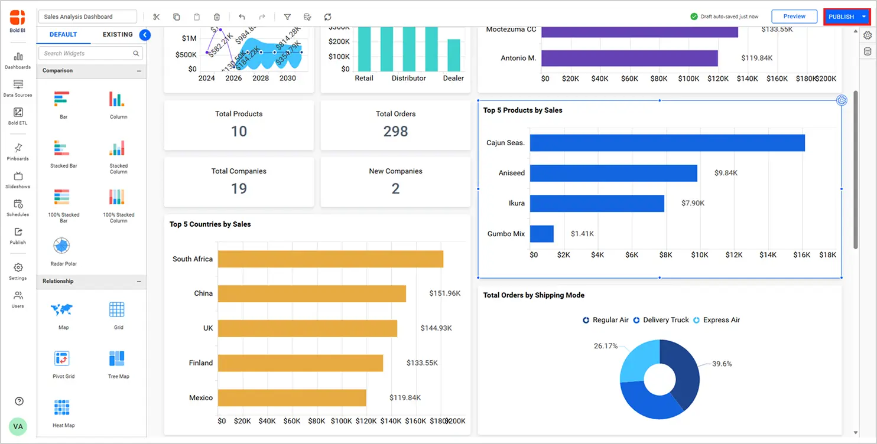Toggle Express Air legend item

pos(716,320)
